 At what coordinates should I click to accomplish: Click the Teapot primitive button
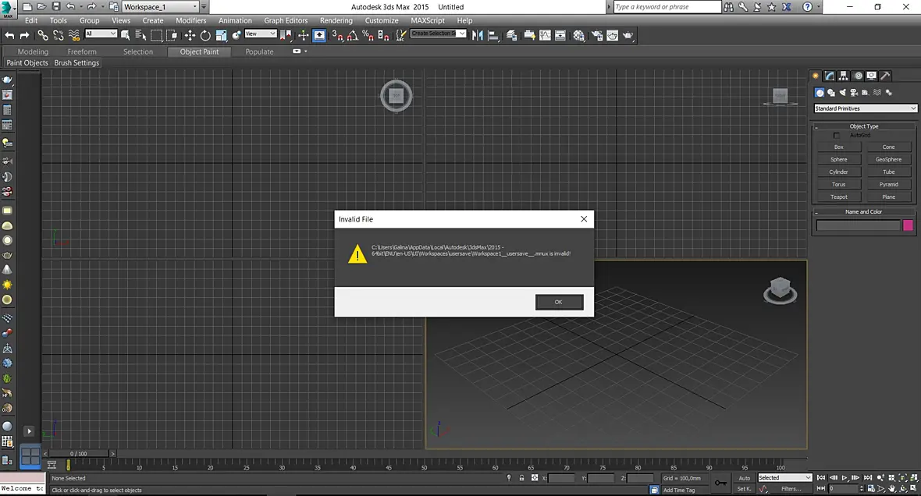point(839,197)
